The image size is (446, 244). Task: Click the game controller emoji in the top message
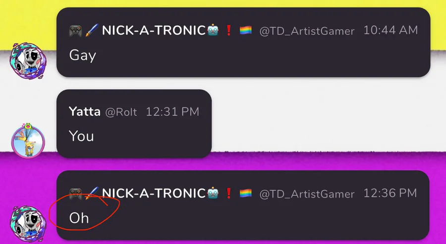tap(76, 31)
